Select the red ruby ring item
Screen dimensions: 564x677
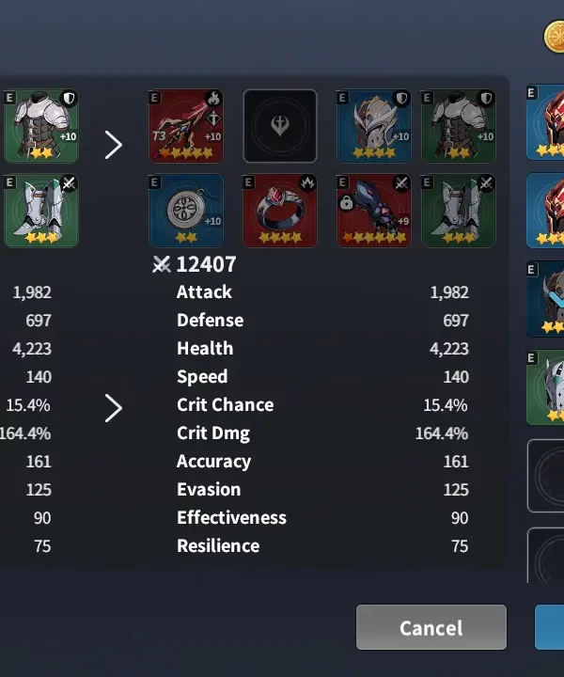pyautogui.click(x=280, y=211)
